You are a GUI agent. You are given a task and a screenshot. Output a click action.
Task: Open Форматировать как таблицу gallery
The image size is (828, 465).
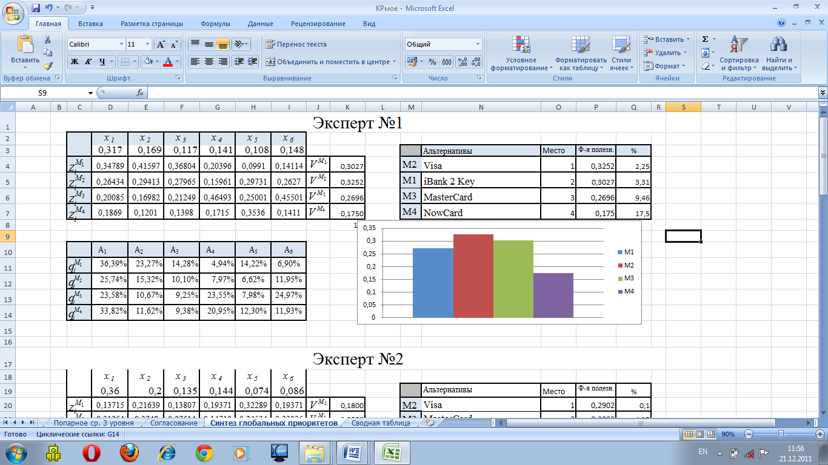pos(581,54)
